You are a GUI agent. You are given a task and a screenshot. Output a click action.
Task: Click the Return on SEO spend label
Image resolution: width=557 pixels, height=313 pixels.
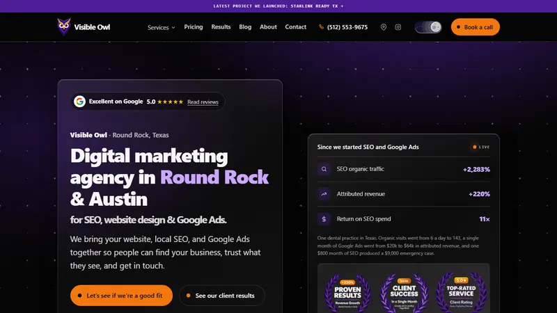coord(363,218)
